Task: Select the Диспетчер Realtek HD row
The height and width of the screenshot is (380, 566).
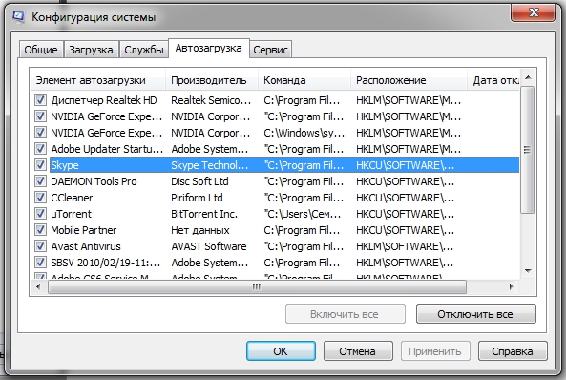Action: click(275, 100)
